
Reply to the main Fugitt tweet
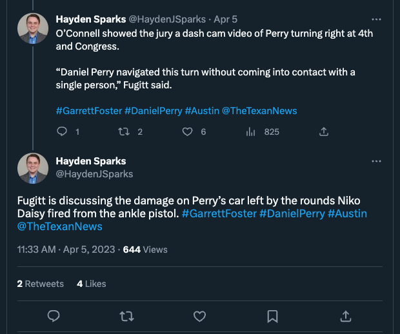(x=54, y=316)
